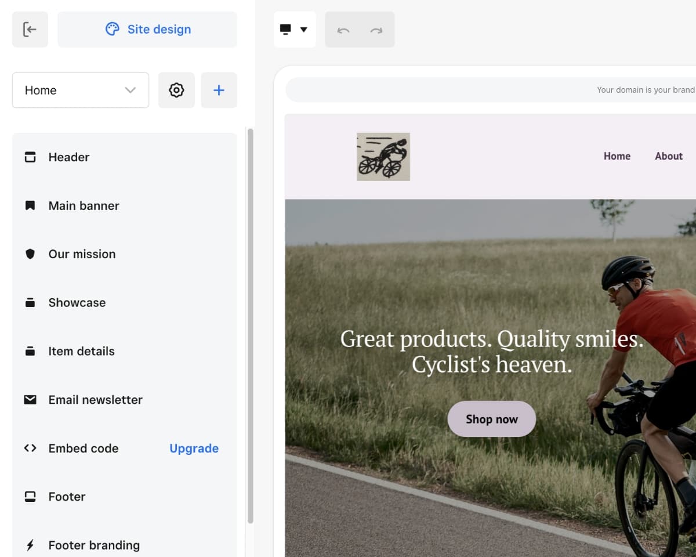Open the Footer branding section
696x557 pixels.
125,545
